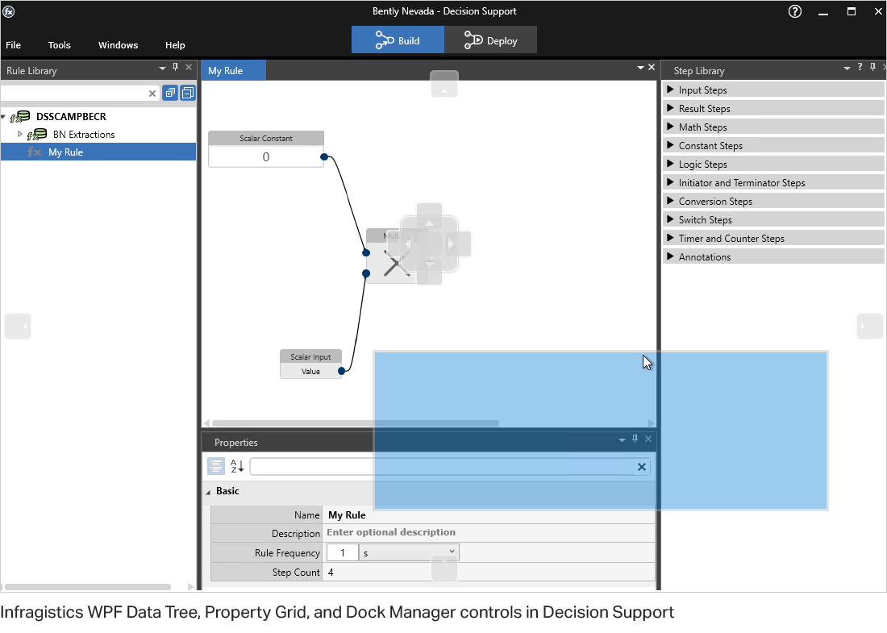Click the fx application icon in title bar
The image size is (887, 633).
click(x=9, y=11)
